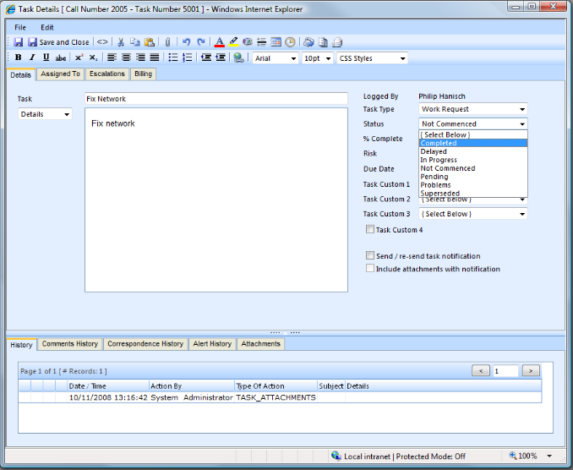
Task: Click the print icon in toolbar
Action: pyautogui.click(x=308, y=42)
